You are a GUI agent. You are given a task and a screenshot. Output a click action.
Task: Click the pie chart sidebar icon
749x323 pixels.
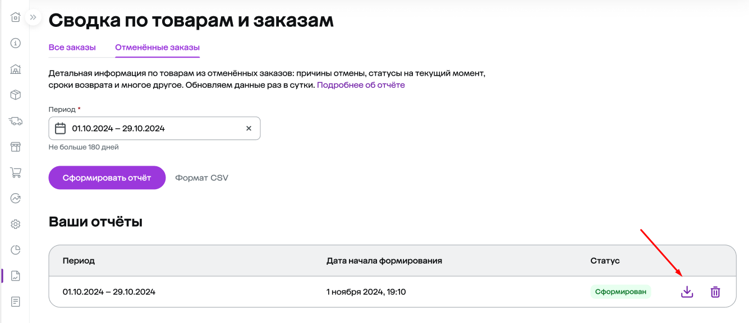click(x=16, y=250)
